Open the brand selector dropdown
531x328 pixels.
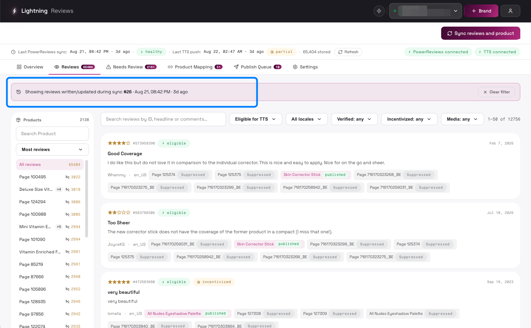pos(425,11)
